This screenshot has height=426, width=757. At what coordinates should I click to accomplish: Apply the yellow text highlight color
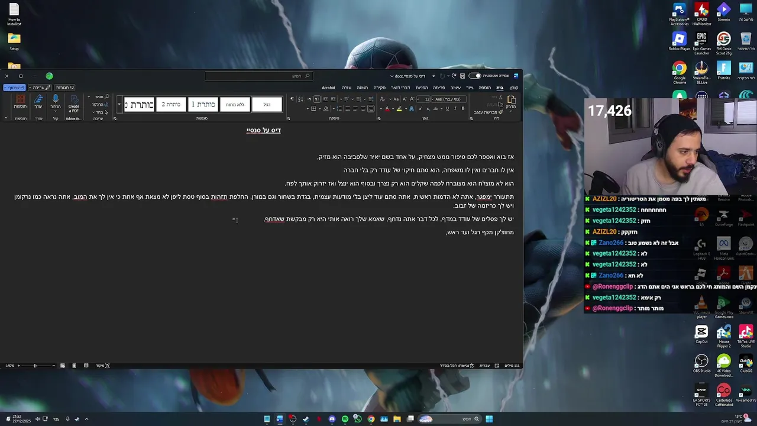click(399, 109)
